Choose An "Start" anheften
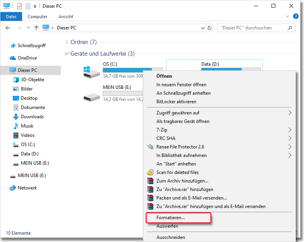This screenshot has height=242, width=304. (x=219, y=164)
